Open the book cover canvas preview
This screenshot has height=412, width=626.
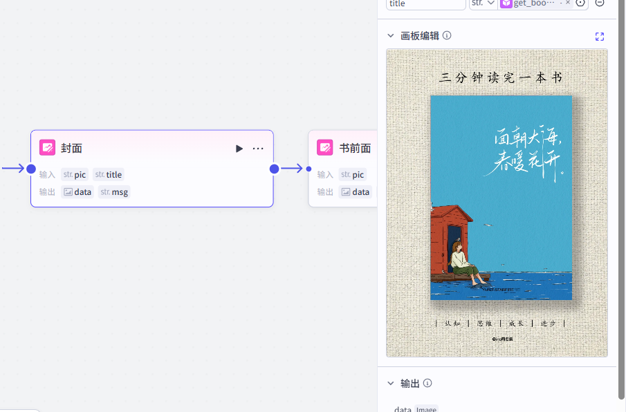point(497,203)
